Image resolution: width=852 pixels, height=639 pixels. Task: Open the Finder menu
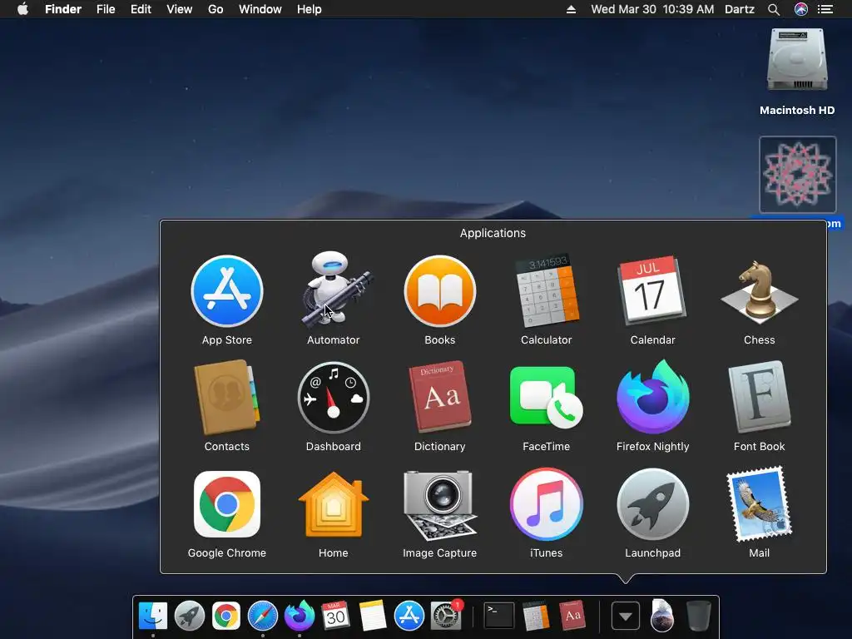tap(63, 9)
